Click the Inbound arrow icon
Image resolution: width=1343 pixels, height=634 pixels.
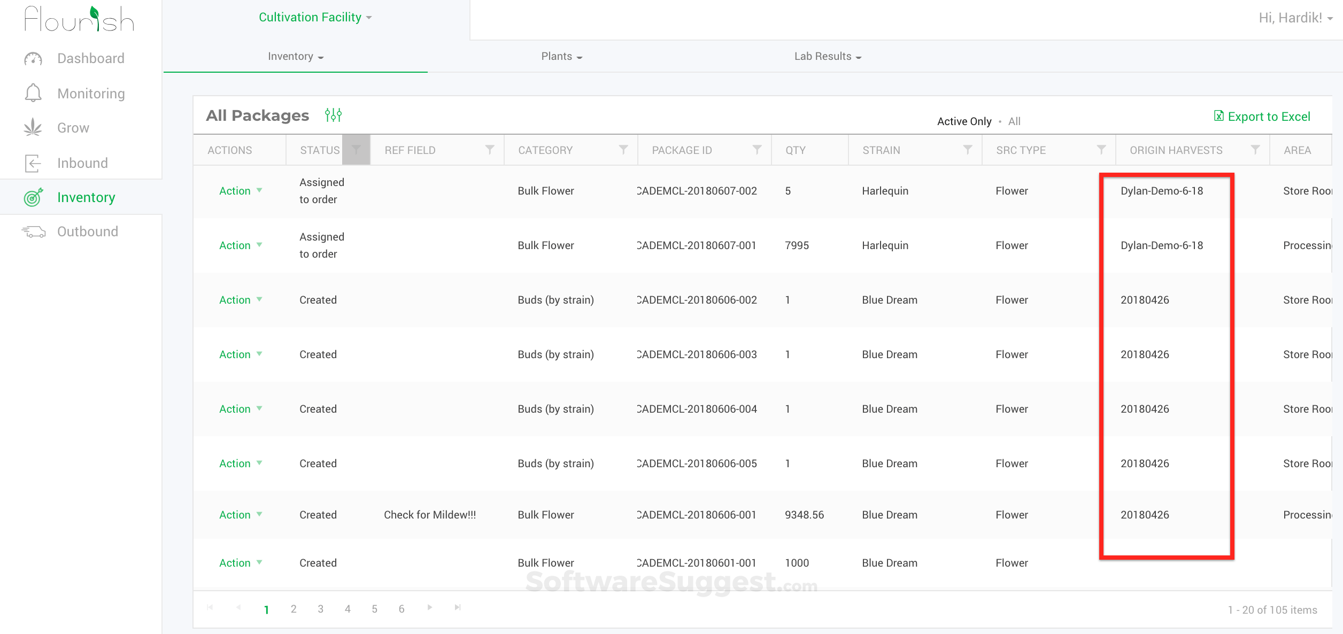pos(33,163)
